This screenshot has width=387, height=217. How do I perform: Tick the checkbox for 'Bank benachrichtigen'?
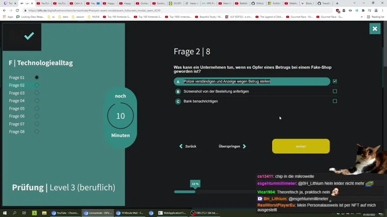click(335, 101)
